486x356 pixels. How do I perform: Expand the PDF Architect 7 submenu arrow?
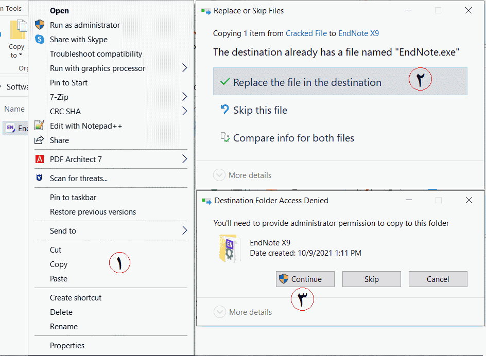pos(184,159)
